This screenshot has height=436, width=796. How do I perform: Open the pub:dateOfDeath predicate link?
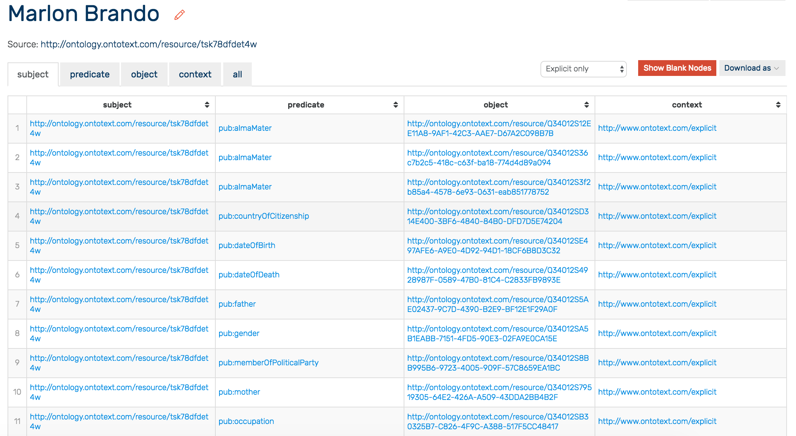[249, 275]
